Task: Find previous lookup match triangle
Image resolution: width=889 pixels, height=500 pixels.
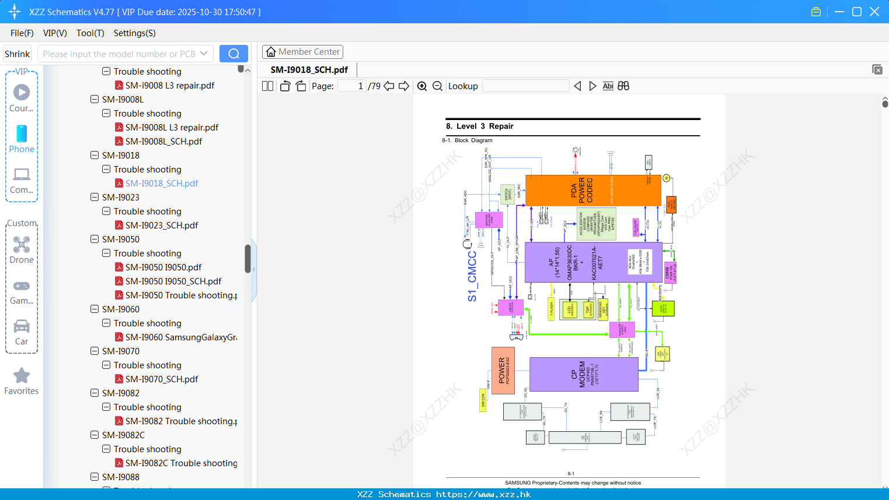Action: 577,86
